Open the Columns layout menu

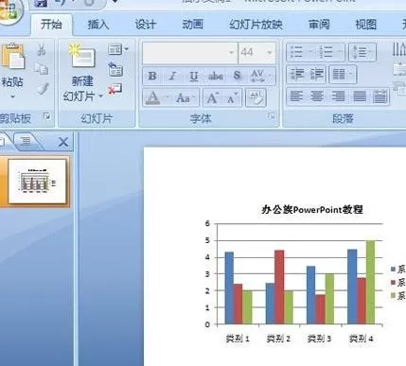pos(343,75)
